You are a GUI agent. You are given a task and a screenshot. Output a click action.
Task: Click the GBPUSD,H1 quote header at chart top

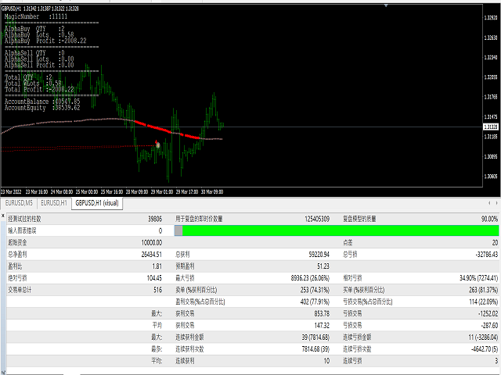coord(40,9)
